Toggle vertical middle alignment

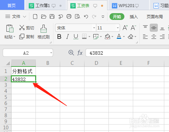tap(154, 28)
